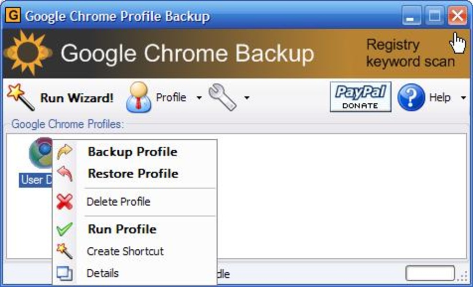Screen dimensions: 473x287
Task: Expand the Help dropdown arrow
Action: point(463,98)
